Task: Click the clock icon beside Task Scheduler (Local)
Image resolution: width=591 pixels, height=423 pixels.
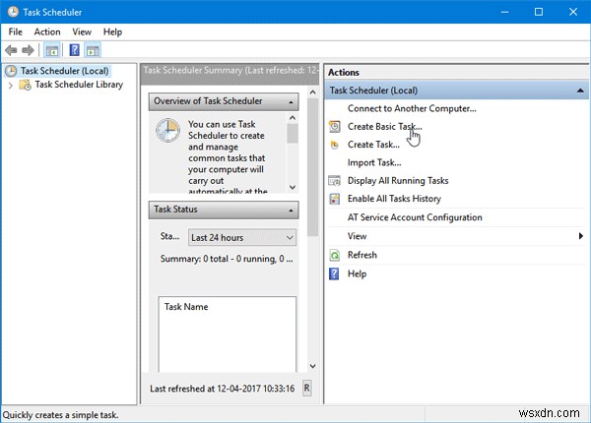Action: pos(11,71)
